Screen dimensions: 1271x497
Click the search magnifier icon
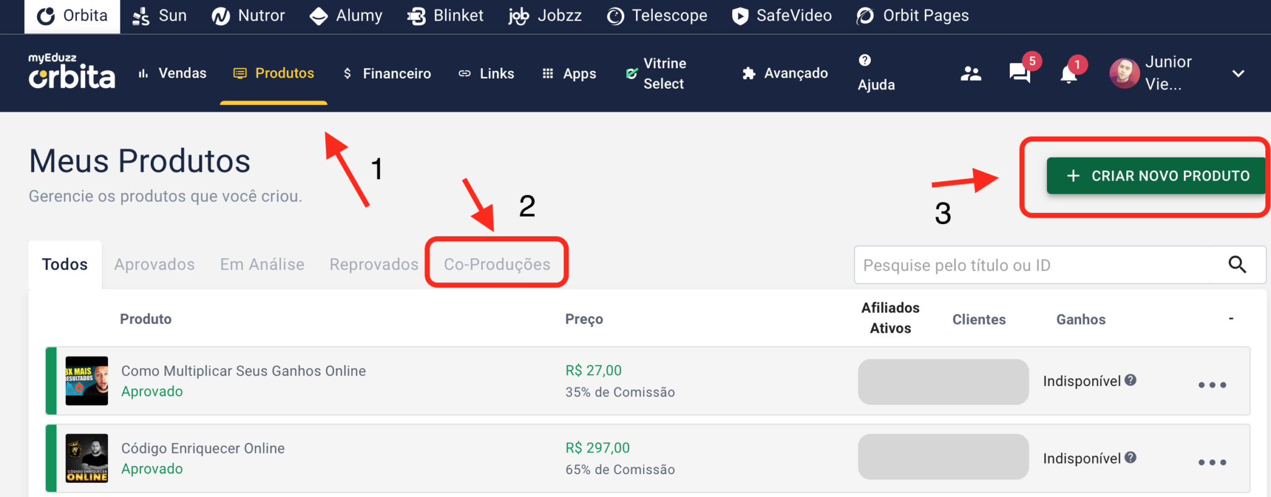tap(1237, 265)
